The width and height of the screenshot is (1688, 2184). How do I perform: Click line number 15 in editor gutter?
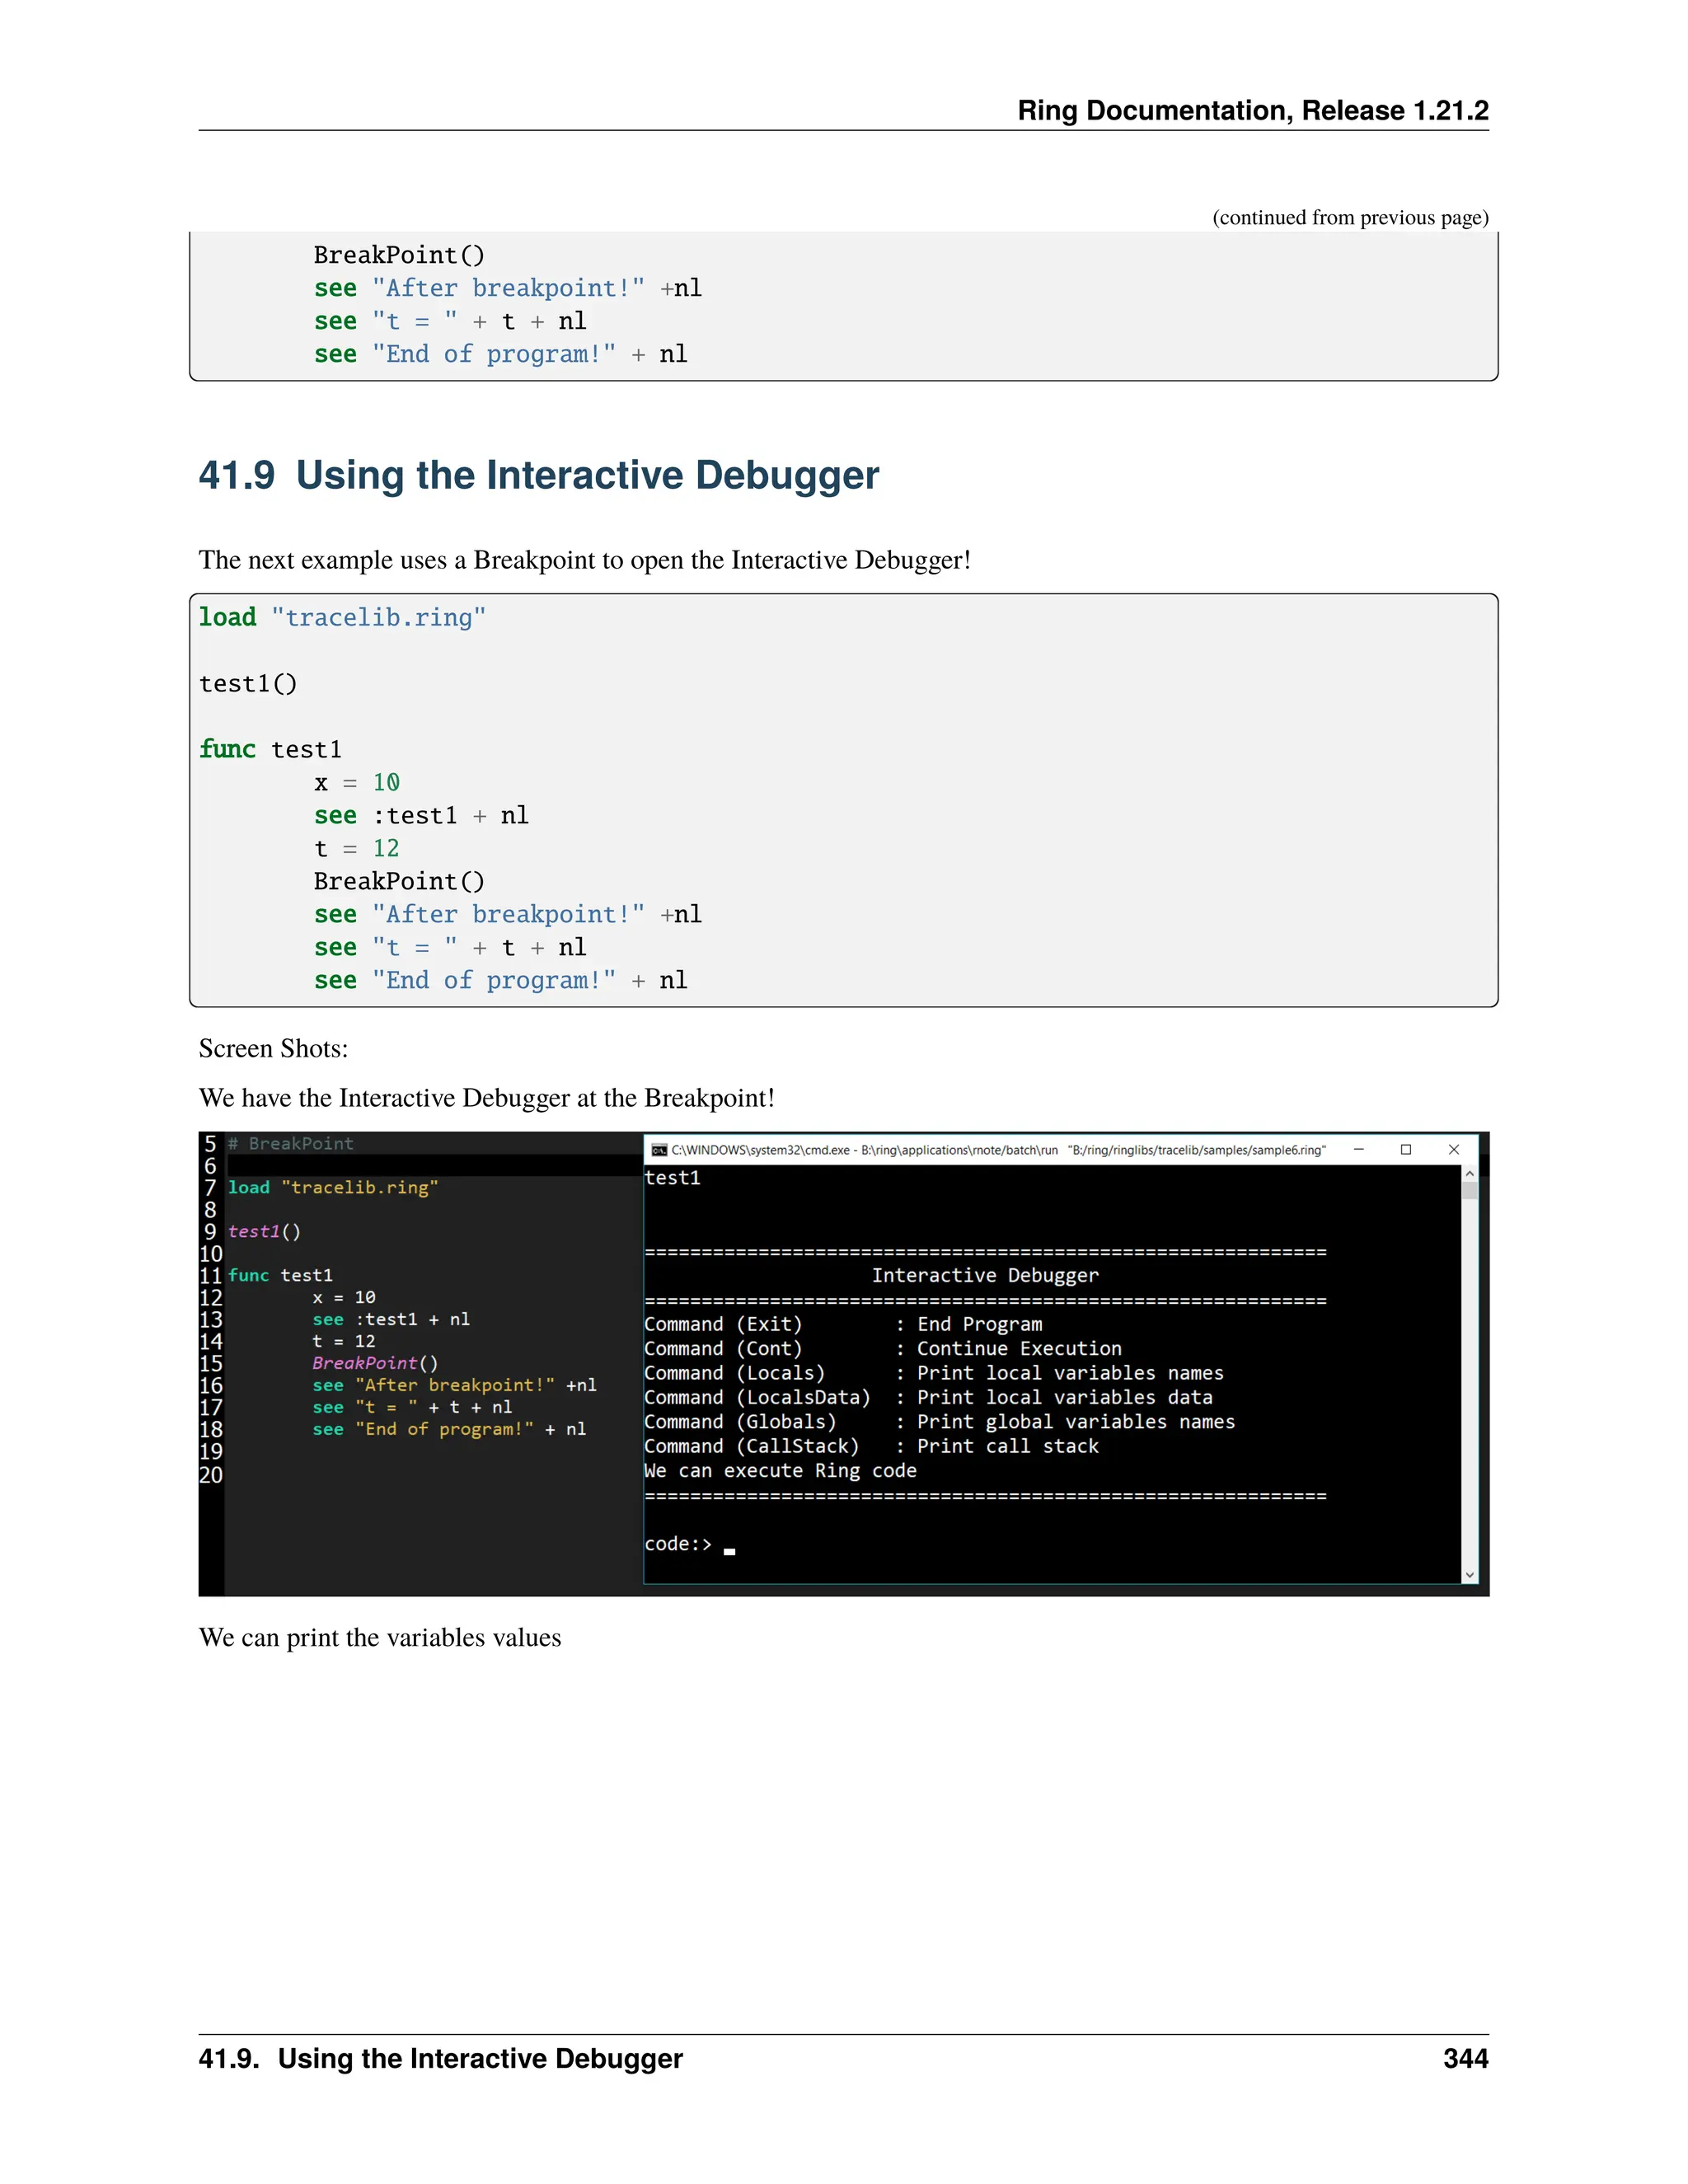(211, 1363)
